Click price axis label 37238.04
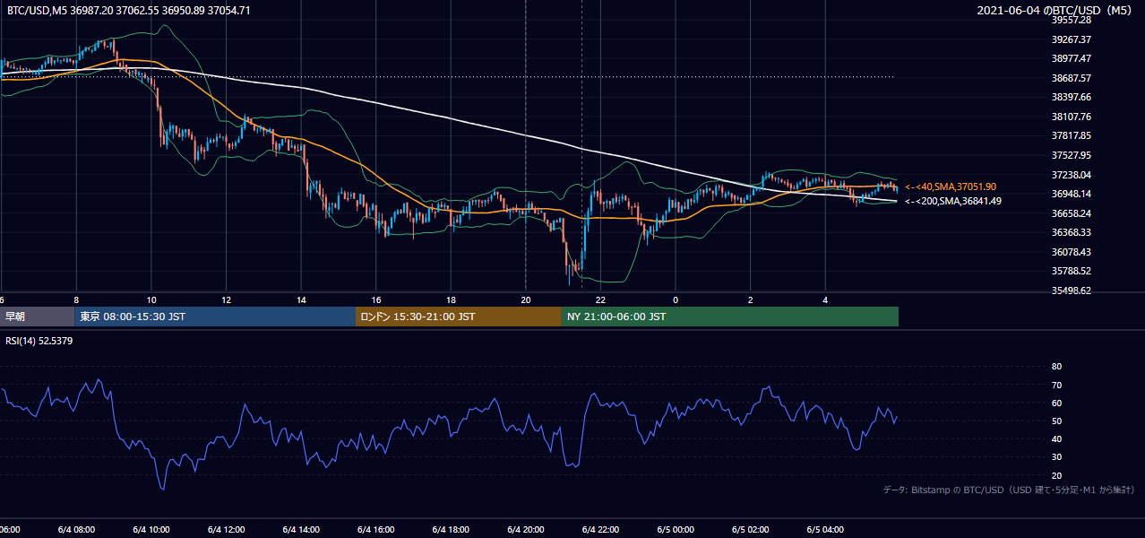Image resolution: width=1145 pixels, height=538 pixels. (1072, 175)
